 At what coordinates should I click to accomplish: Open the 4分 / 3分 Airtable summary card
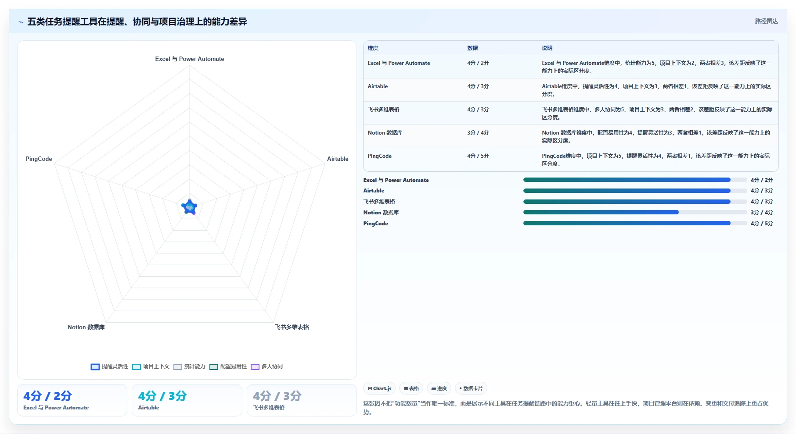pos(187,400)
